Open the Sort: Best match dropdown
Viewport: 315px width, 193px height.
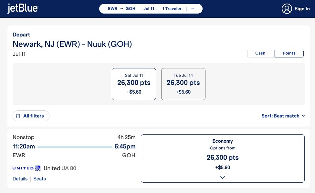tap(283, 116)
